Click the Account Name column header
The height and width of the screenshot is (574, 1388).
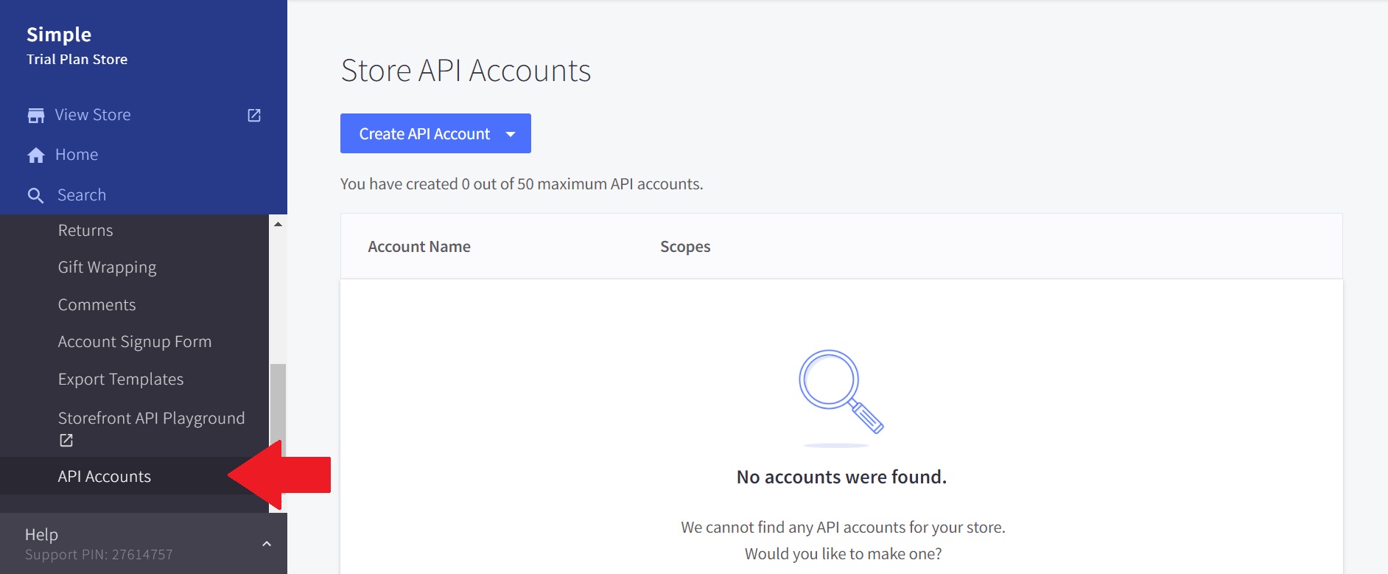(x=419, y=247)
